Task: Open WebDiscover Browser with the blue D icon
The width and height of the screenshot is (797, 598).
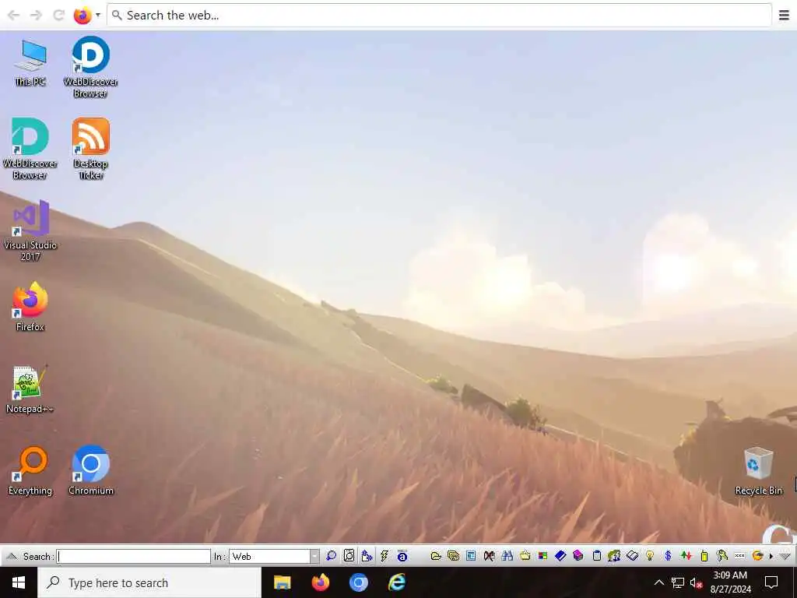Action: (x=90, y=67)
